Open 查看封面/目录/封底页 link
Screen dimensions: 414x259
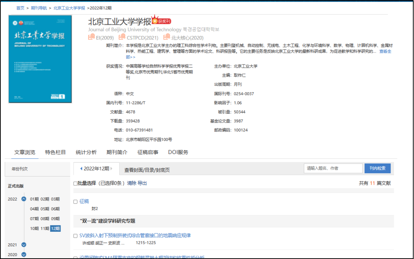(x=147, y=170)
